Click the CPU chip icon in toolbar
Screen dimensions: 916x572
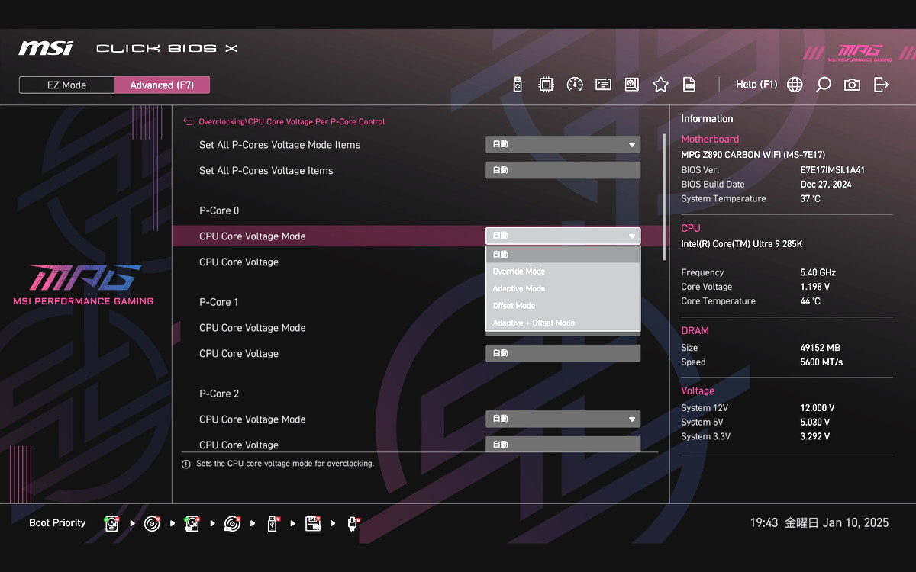546,85
